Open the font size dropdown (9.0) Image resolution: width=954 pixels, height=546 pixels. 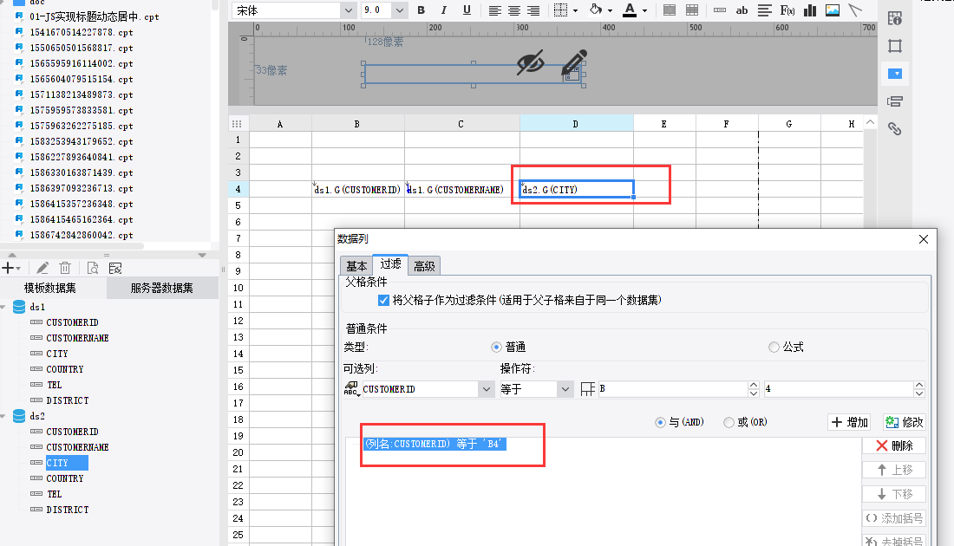coord(399,10)
